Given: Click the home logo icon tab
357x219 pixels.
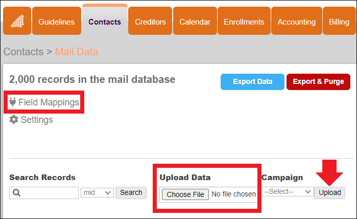Looking at the screenshot, I should coord(17,21).
